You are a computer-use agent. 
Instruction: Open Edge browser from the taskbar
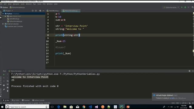click(x=59, y=107)
